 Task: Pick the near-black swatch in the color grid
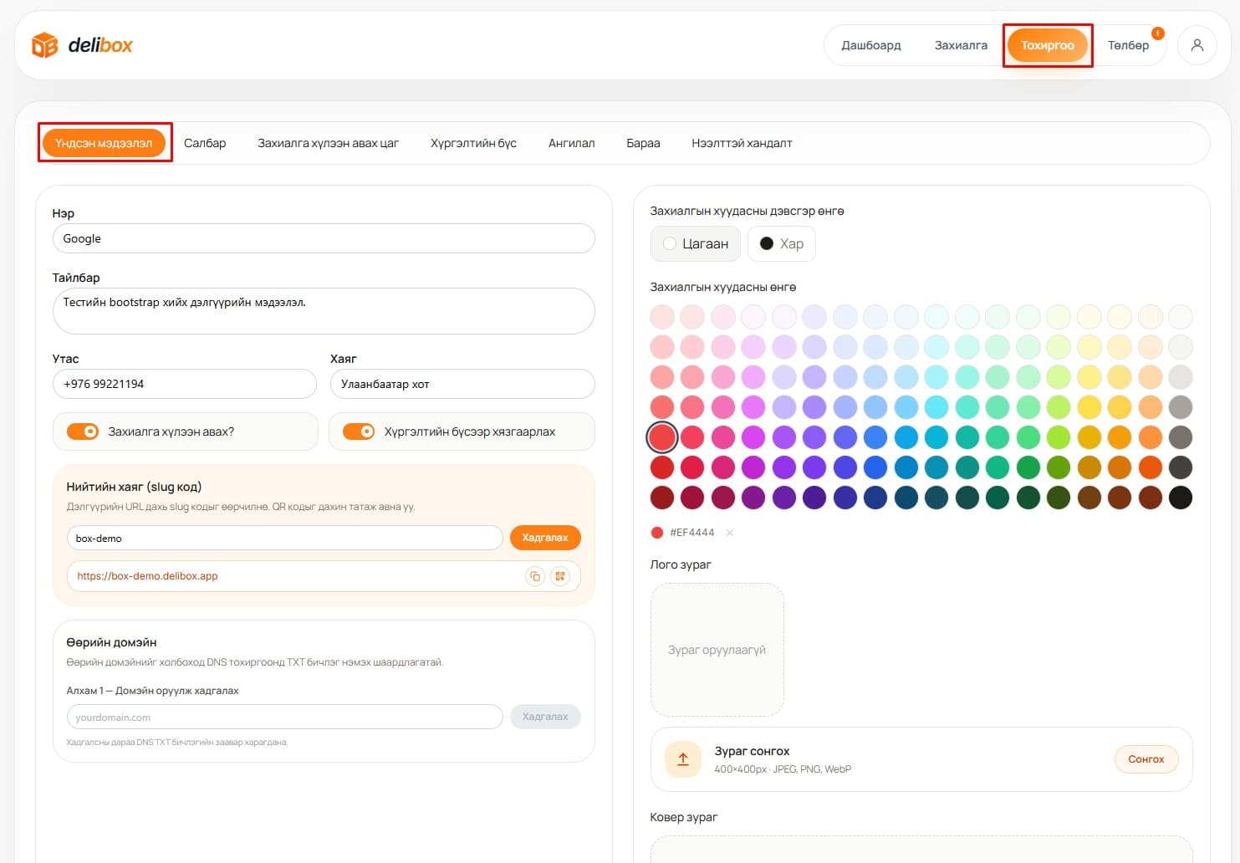1181,498
